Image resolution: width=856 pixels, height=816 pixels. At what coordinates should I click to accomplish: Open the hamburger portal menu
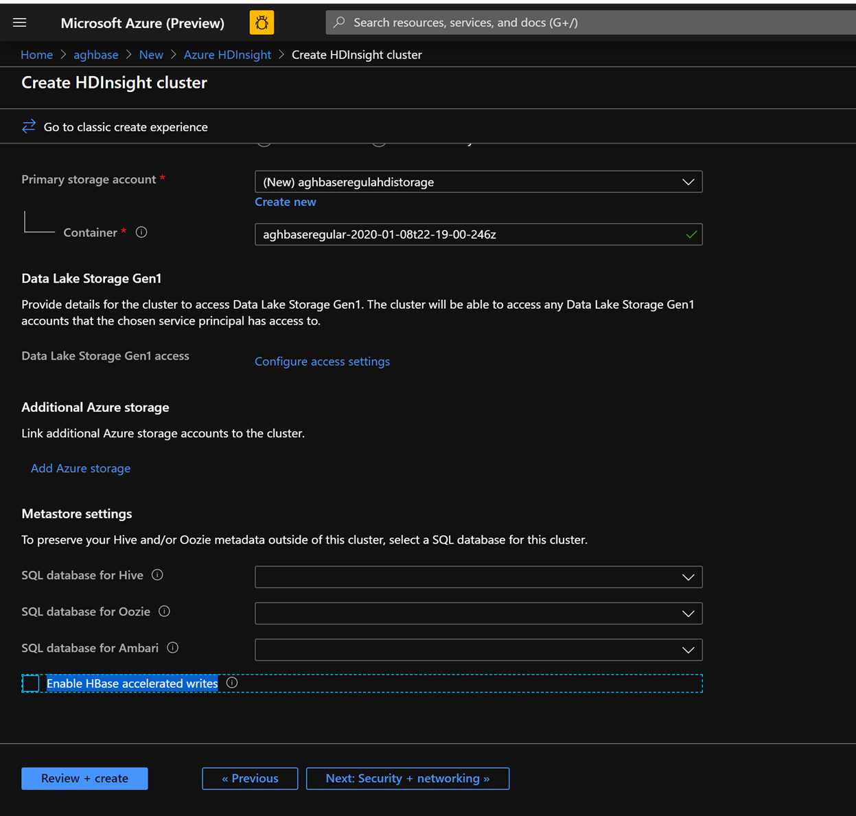point(20,23)
